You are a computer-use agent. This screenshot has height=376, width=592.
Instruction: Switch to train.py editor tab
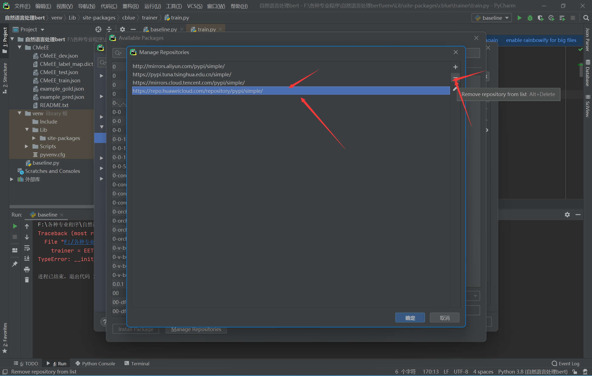coord(207,29)
